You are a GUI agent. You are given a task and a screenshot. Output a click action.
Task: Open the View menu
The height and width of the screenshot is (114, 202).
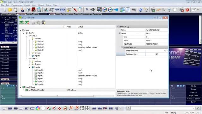(x=55, y=5)
